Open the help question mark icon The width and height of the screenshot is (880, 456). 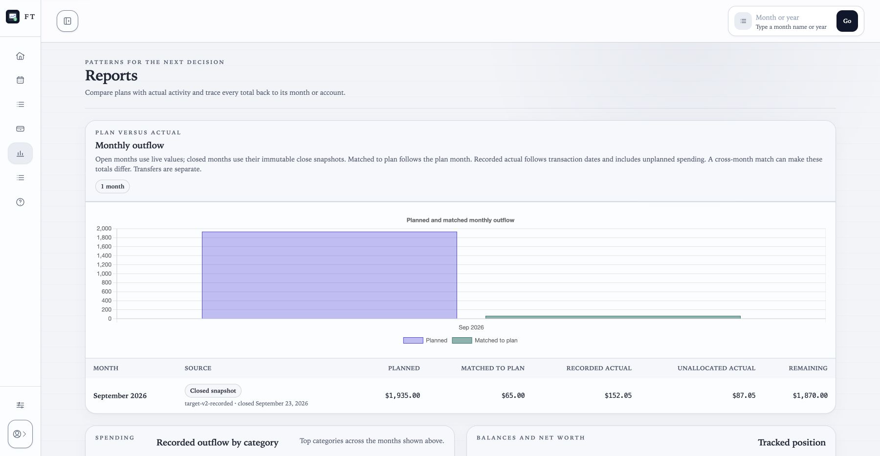pos(20,202)
